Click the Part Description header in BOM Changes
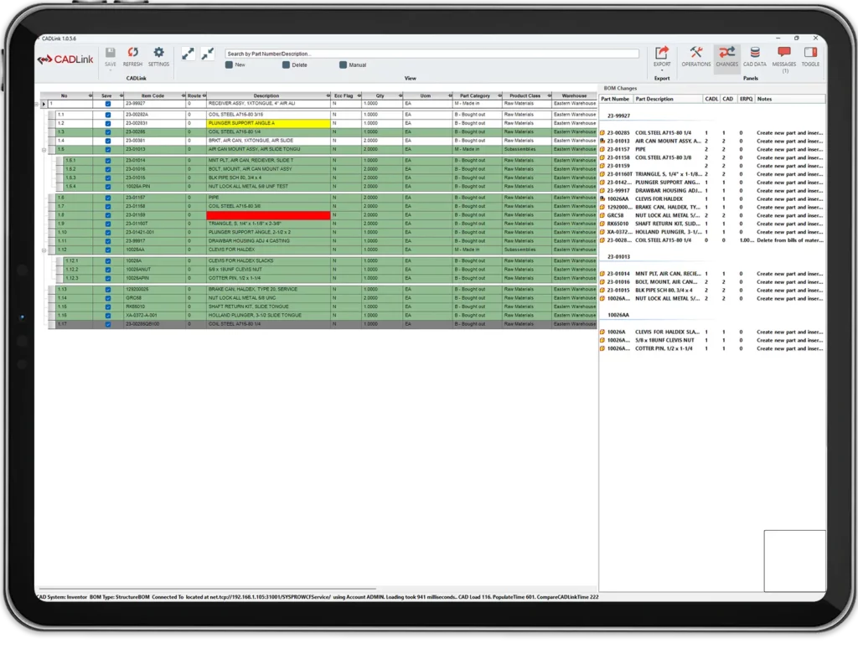This screenshot has height=649, width=858. pos(668,99)
